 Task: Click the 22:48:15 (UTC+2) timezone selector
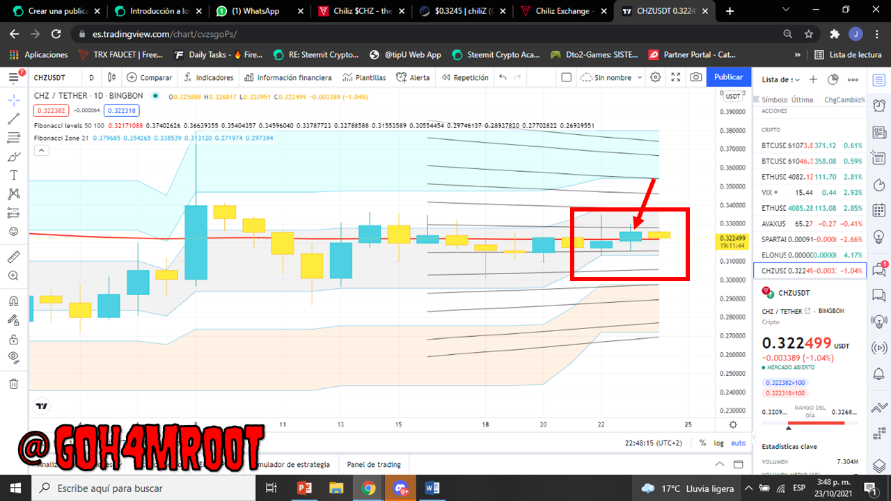point(653,443)
